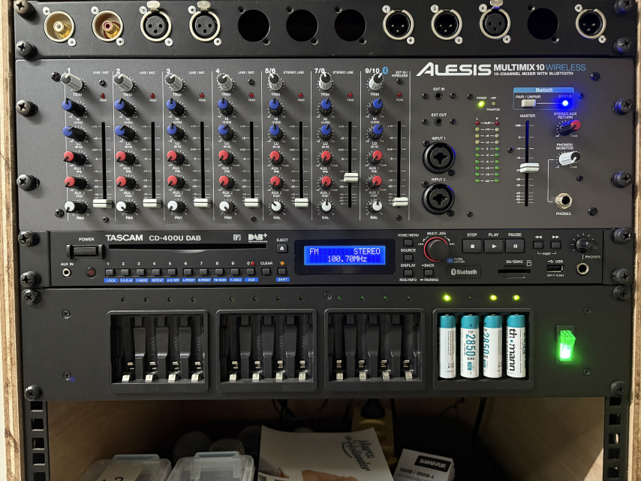The height and width of the screenshot is (481, 641).
Task: Click the channel 9/10 TRIM knob
Action: click(375, 81)
